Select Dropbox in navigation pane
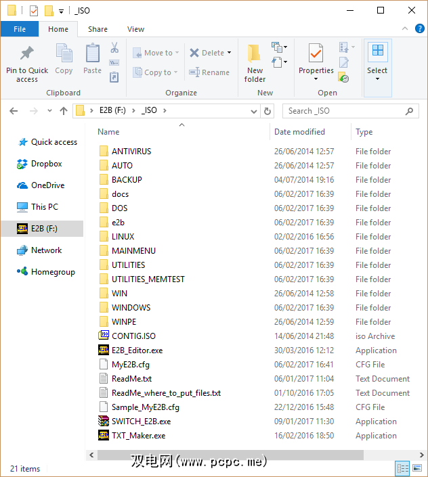This screenshot has width=428, height=477. click(39, 164)
